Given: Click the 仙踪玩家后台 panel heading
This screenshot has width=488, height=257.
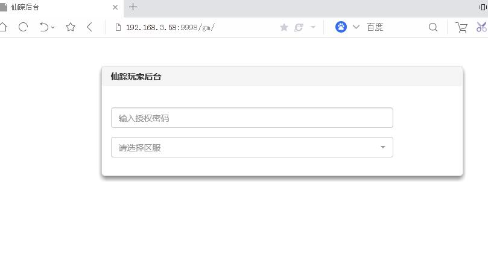Looking at the screenshot, I should 136,77.
